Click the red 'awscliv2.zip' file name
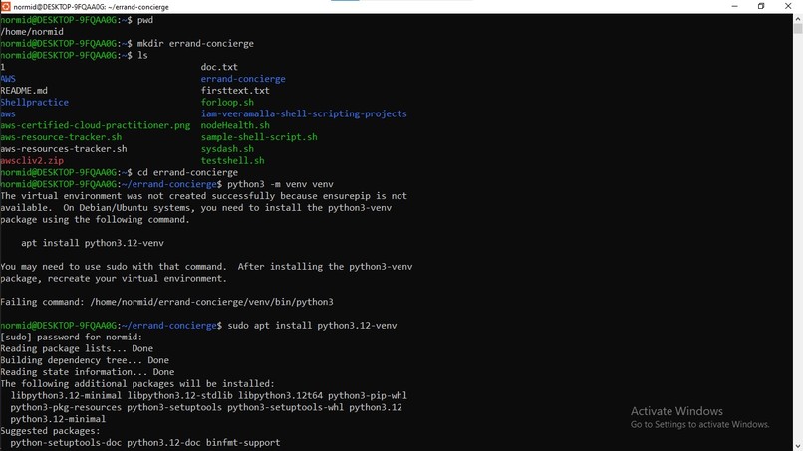Image resolution: width=803 pixels, height=451 pixels. 32,161
